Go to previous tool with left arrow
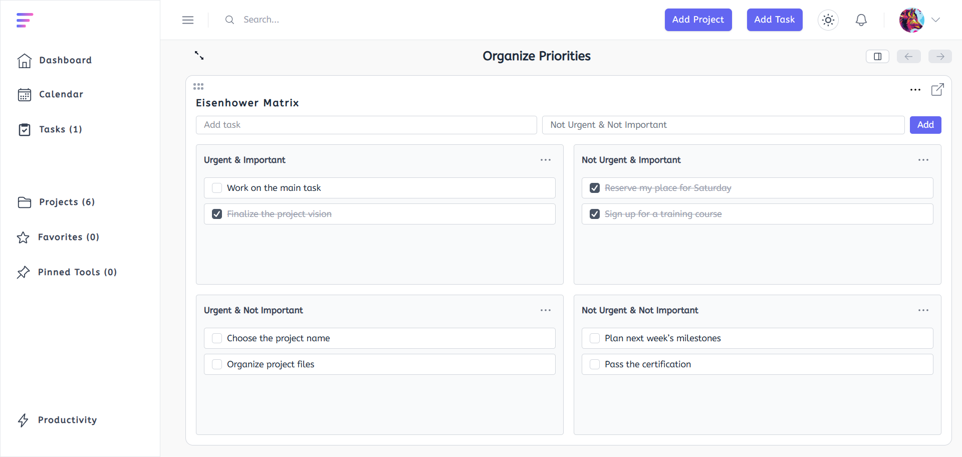The image size is (962, 457). [909, 57]
